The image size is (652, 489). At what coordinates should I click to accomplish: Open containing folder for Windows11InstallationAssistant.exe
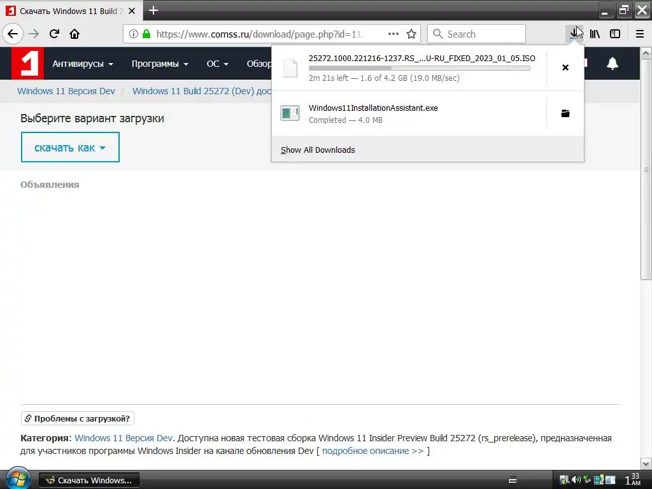coord(565,113)
